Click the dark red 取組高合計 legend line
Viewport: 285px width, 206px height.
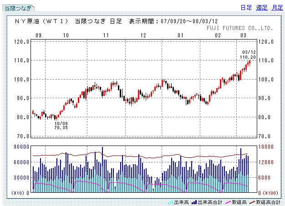[x=251, y=202]
